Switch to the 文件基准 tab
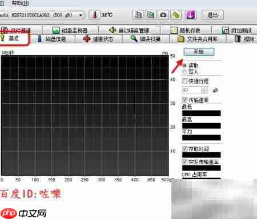The image size is (257, 219). click(x=21, y=30)
